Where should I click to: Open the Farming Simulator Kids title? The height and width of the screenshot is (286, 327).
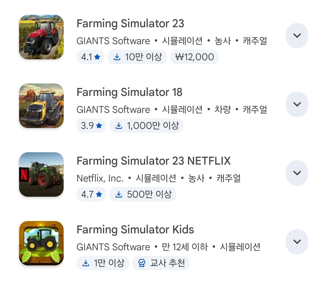[x=135, y=230]
